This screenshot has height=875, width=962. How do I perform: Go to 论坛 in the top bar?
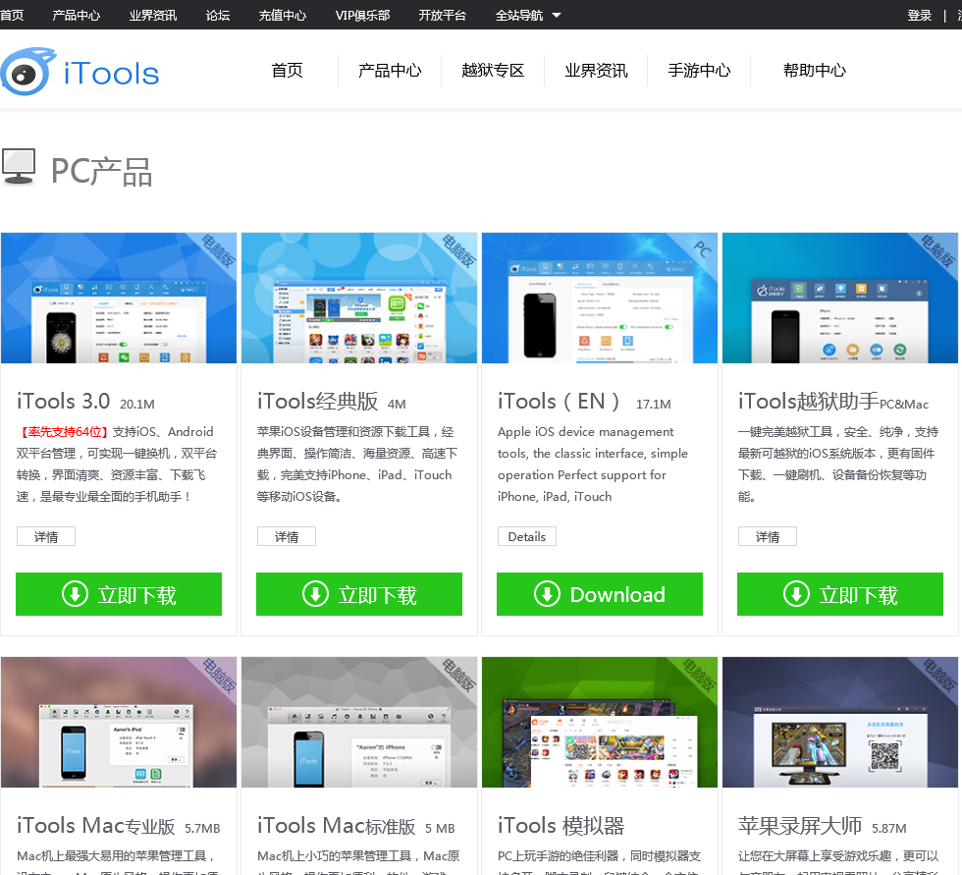[218, 16]
